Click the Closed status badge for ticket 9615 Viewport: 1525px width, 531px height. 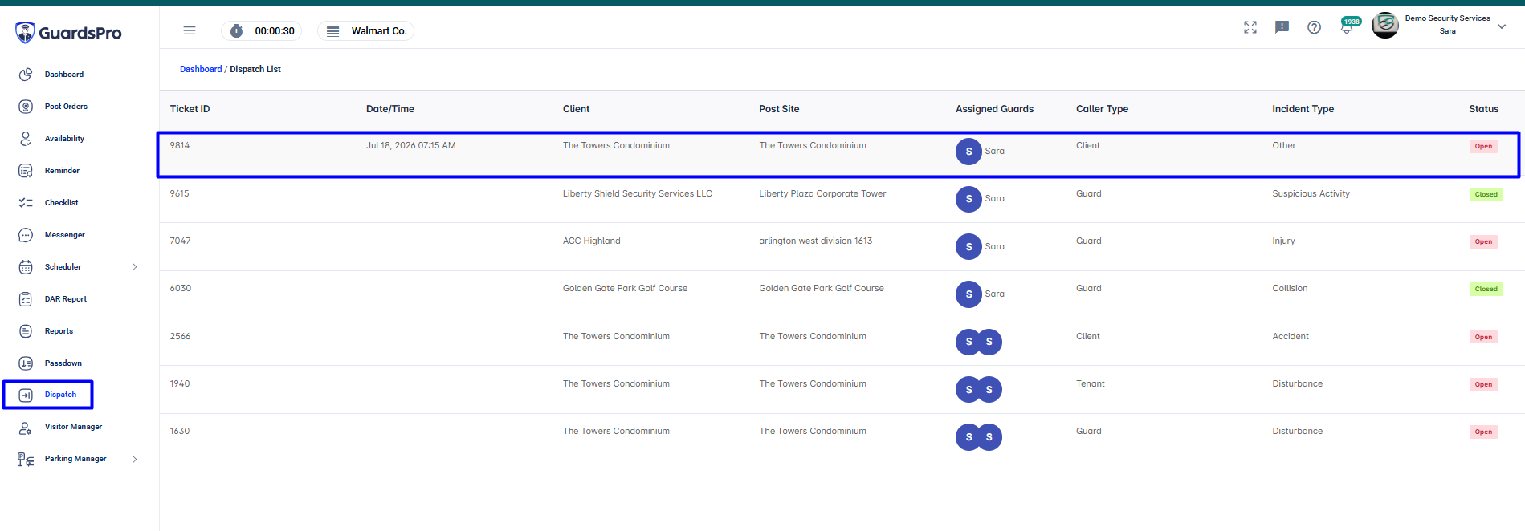(x=1486, y=194)
